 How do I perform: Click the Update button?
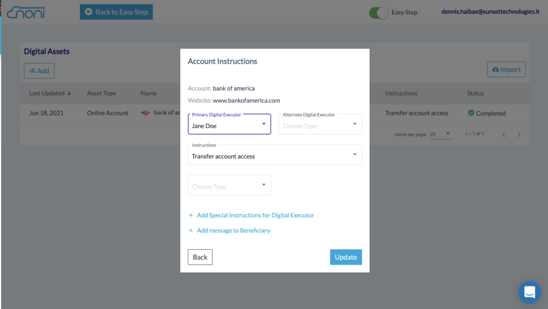click(346, 257)
